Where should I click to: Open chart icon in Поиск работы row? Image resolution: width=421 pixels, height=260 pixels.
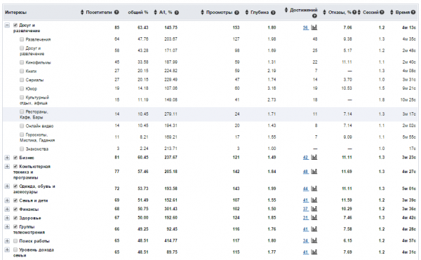(314, 240)
